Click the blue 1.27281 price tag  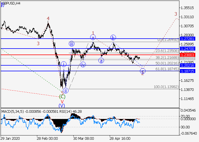pos(188,38)
